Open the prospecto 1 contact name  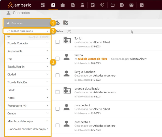point(82,122)
